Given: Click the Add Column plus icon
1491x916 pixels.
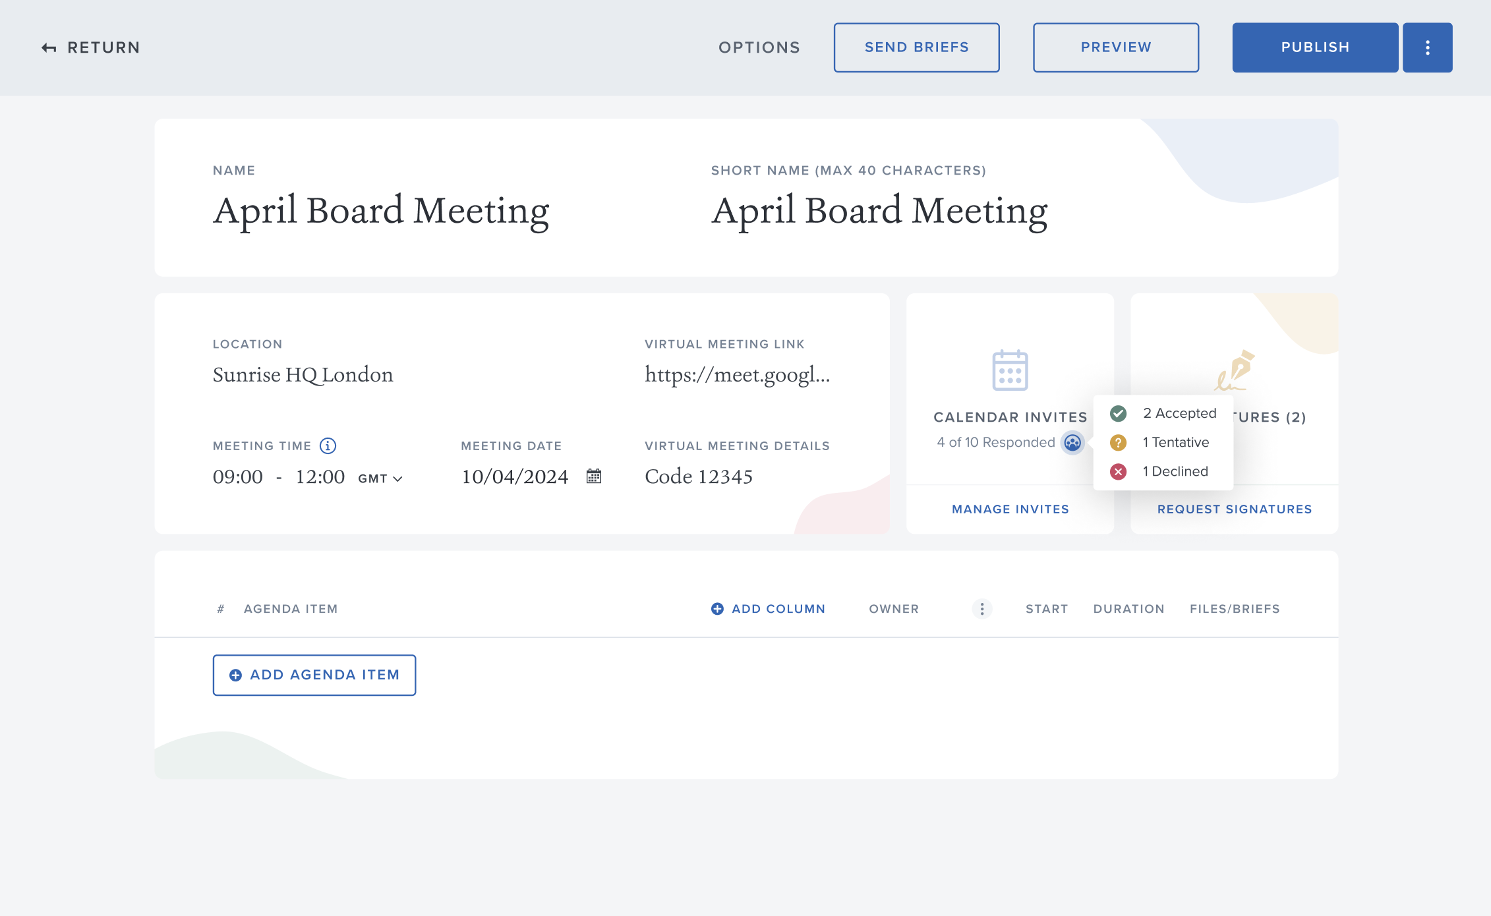Looking at the screenshot, I should coord(717,609).
